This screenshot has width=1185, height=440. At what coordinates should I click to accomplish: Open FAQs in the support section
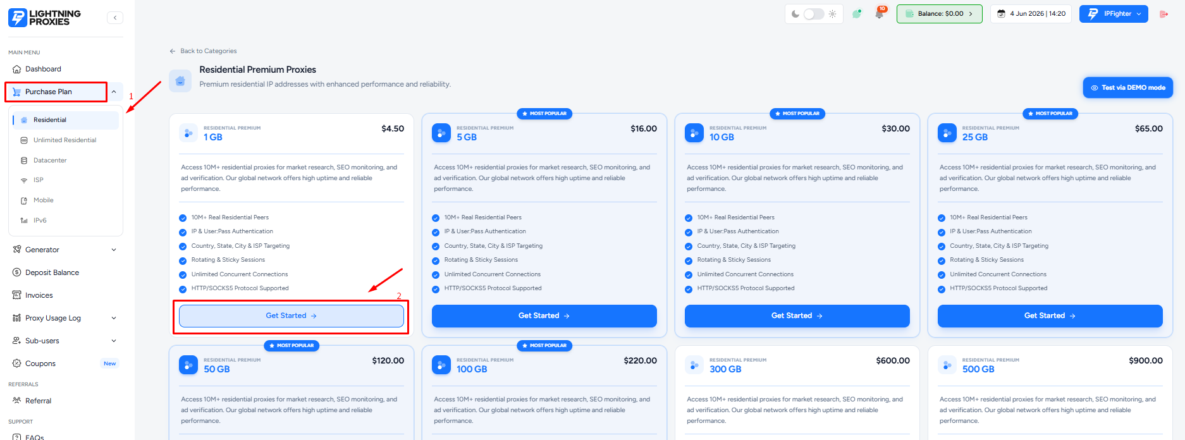(35, 437)
